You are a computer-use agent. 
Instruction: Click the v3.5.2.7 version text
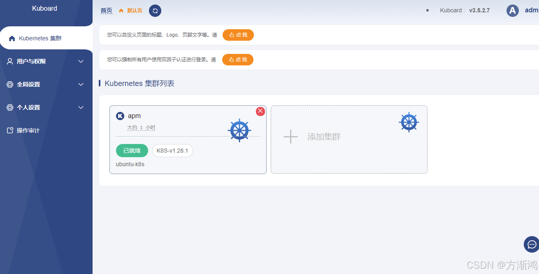point(479,10)
